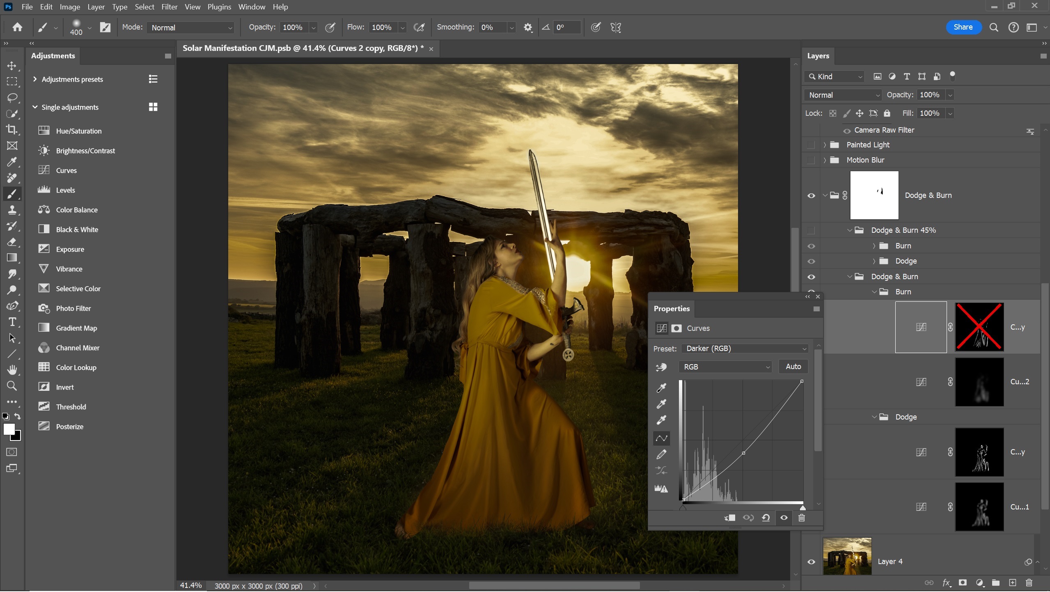Open the Curves adjustment
Viewport: 1050px width, 592px height.
[66, 170]
